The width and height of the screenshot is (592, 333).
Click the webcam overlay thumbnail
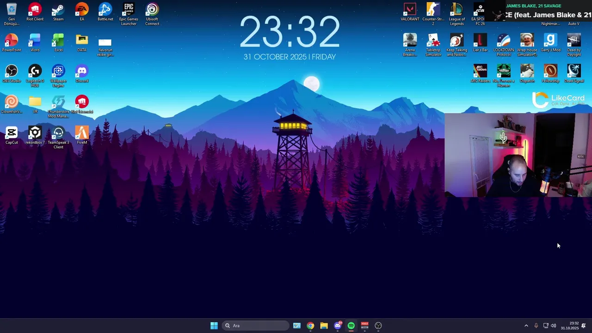click(x=518, y=155)
